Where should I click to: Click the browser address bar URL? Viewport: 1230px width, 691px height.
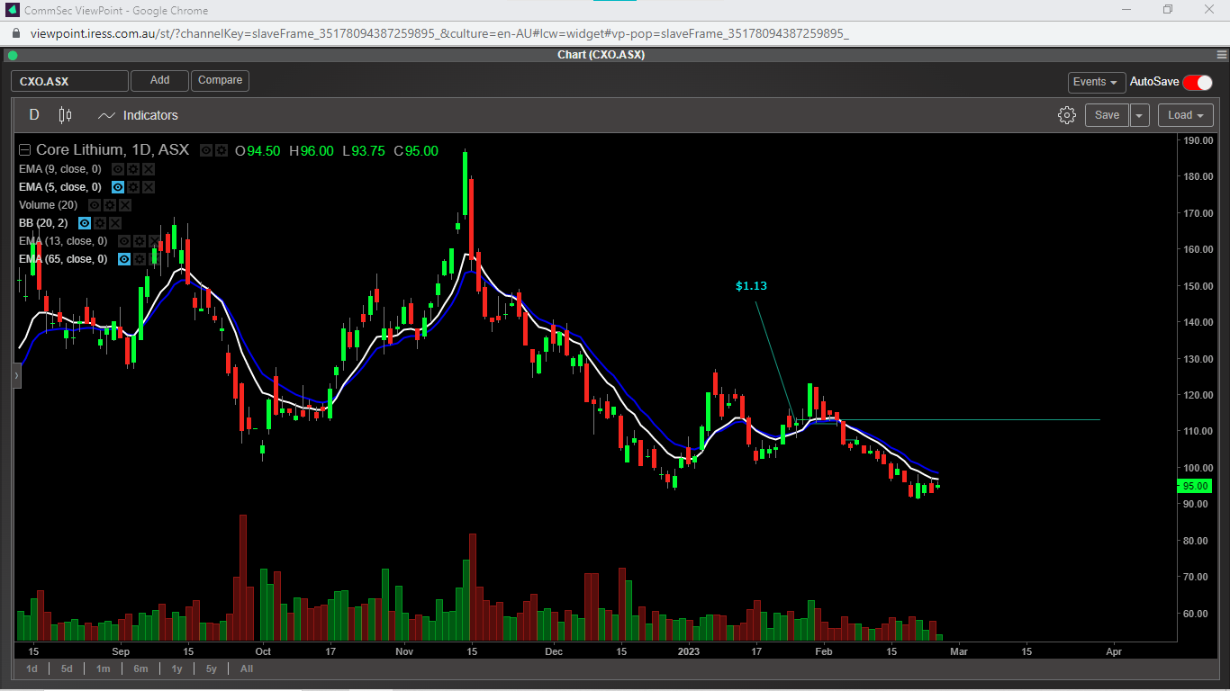[439, 33]
